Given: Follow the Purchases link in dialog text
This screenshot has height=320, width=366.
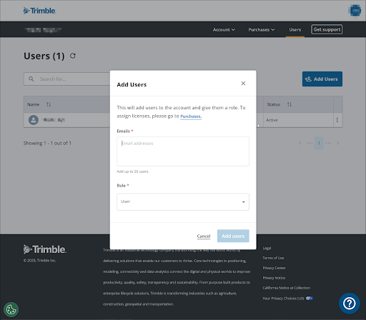Looking at the screenshot, I should pos(191,116).
